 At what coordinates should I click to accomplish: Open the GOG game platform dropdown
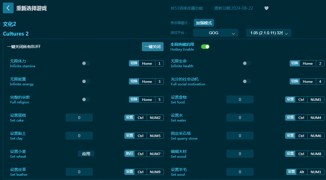[x=216, y=33]
